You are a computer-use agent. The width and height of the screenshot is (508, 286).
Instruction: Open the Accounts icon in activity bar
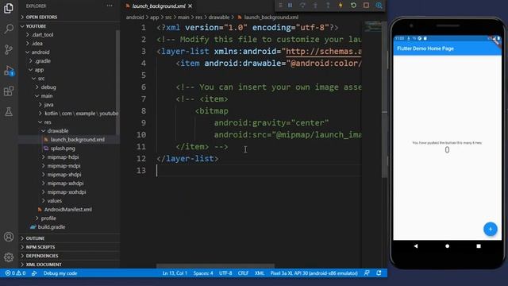[x=9, y=237]
